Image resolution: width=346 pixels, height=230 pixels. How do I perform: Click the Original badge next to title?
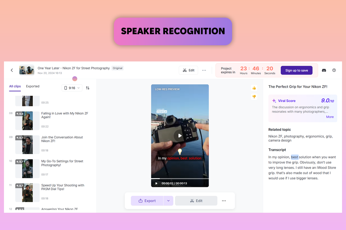[117, 68]
